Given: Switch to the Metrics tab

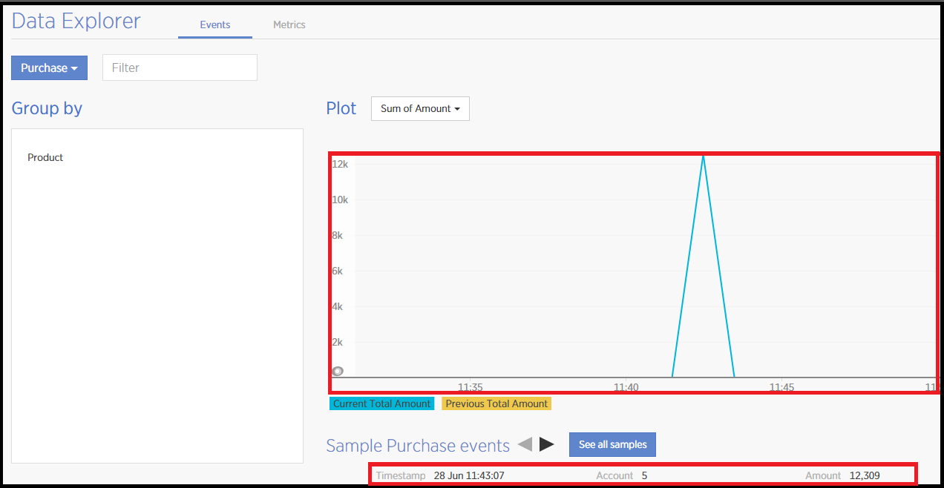Looking at the screenshot, I should pos(289,24).
